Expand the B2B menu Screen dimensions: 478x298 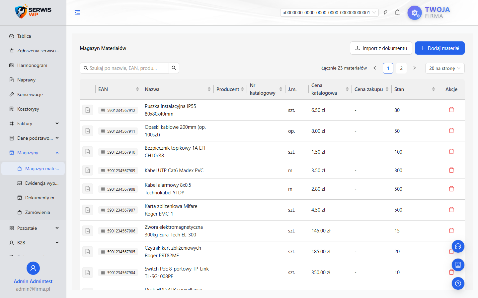[x=33, y=243]
